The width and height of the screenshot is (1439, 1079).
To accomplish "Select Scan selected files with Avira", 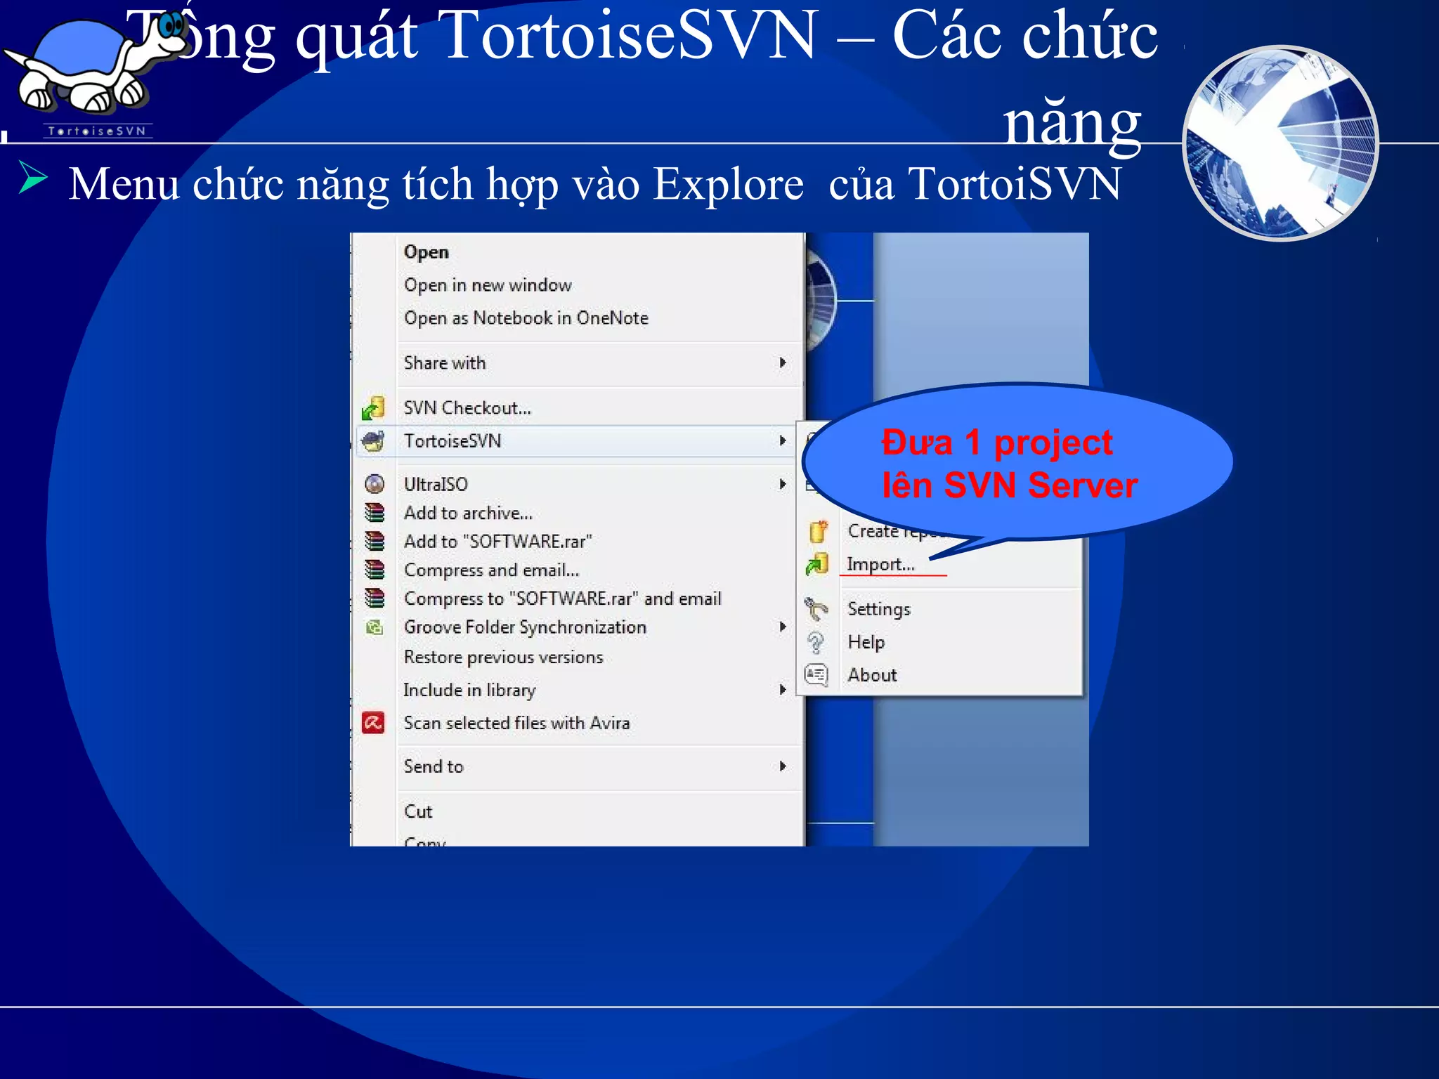I will pos(516,723).
